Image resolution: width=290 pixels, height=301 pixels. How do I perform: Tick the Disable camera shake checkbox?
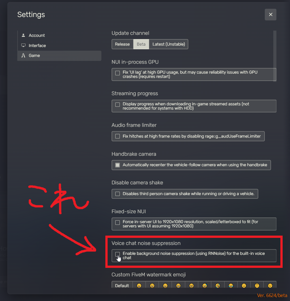(118, 194)
